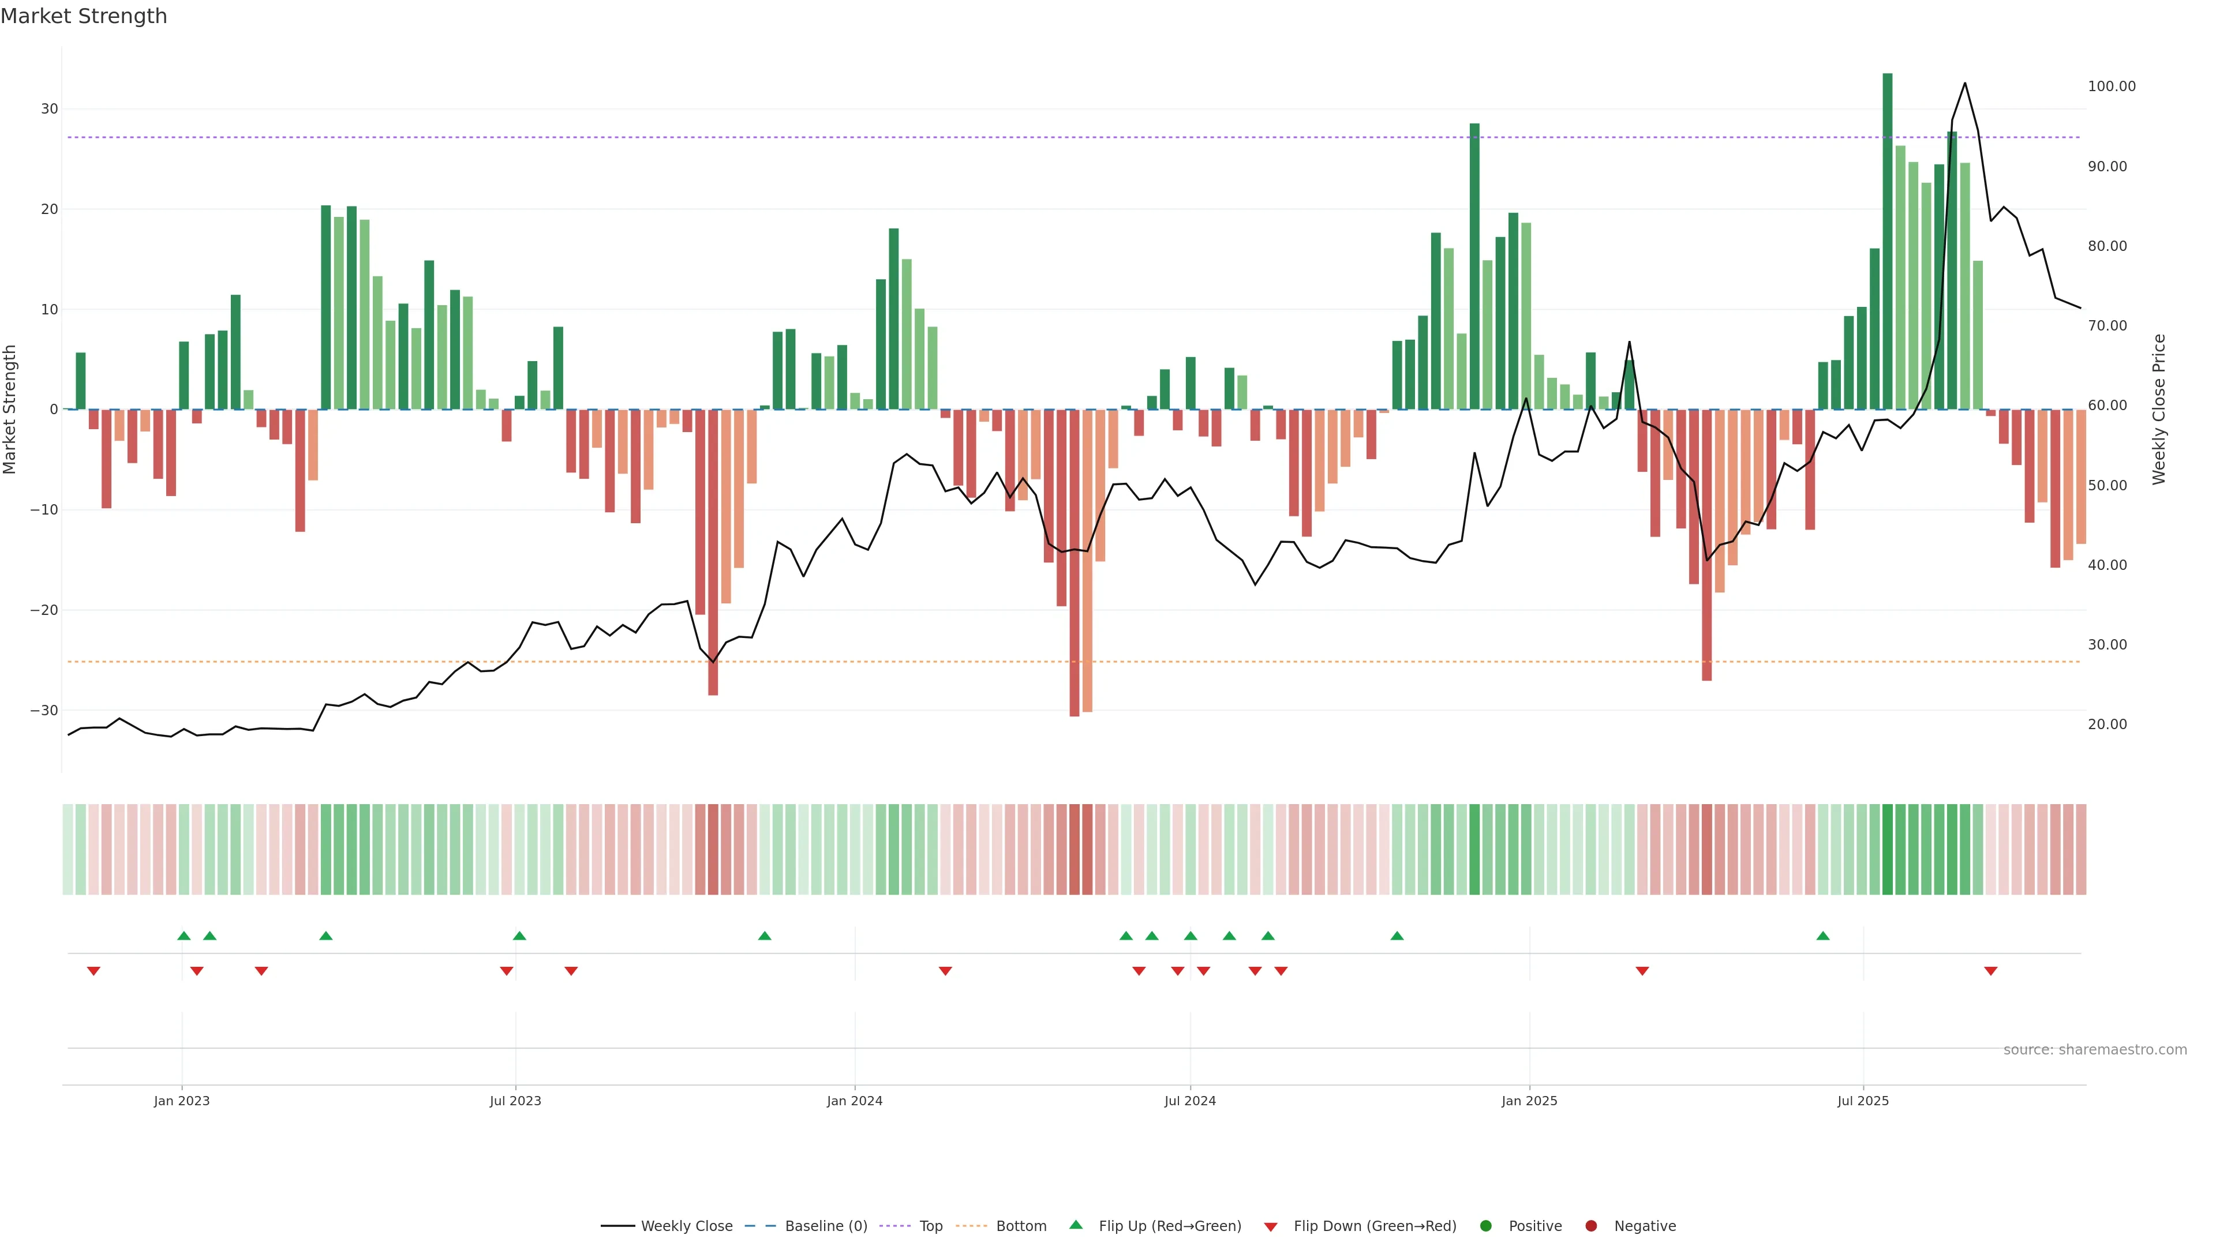
Task: Click the Jul 2025 x-axis label
Action: (x=1862, y=1101)
